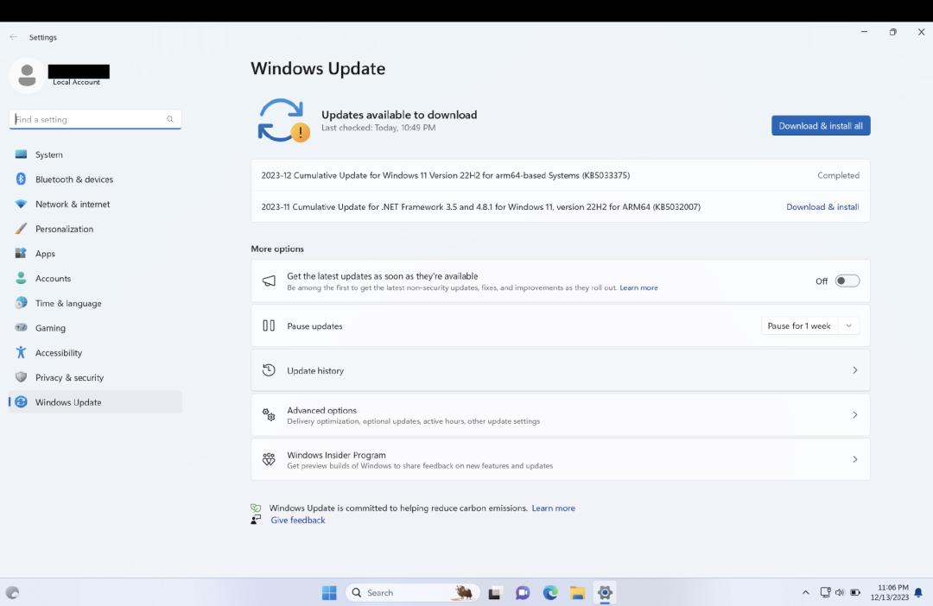Click the gears icon for Advanced options
933x606 pixels.
click(x=269, y=414)
